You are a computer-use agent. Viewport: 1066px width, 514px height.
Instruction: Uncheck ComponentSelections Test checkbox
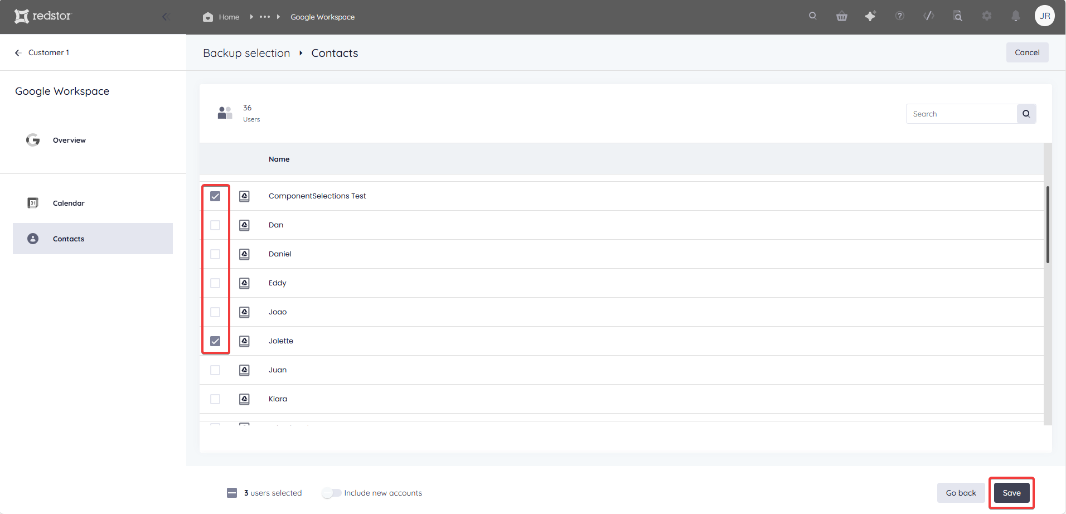point(215,196)
